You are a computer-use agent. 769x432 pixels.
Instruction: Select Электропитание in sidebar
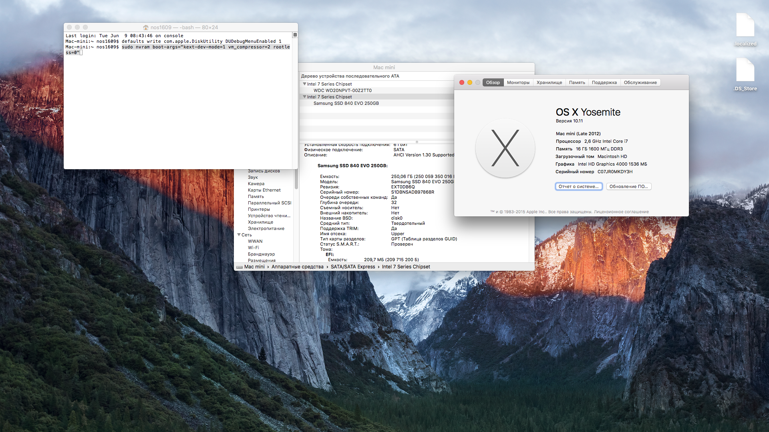(x=266, y=228)
